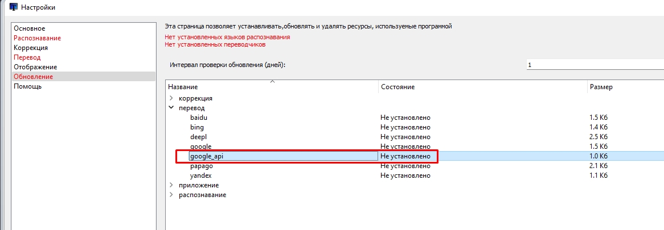This screenshot has height=230, width=664.
Task: Expand the приложение tree group
Action: coord(171,185)
